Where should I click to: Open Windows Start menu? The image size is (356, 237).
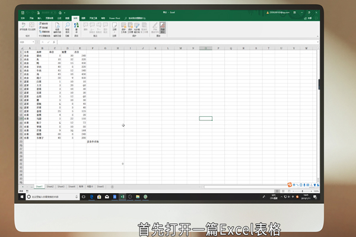click(x=22, y=197)
